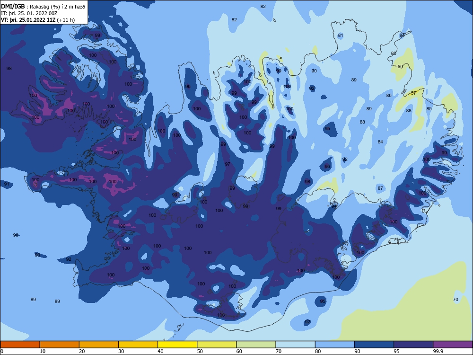Click the pale blue 70–80 legend swatch
Image resolution: width=473 pixels, height=355 pixels.
[296, 345]
